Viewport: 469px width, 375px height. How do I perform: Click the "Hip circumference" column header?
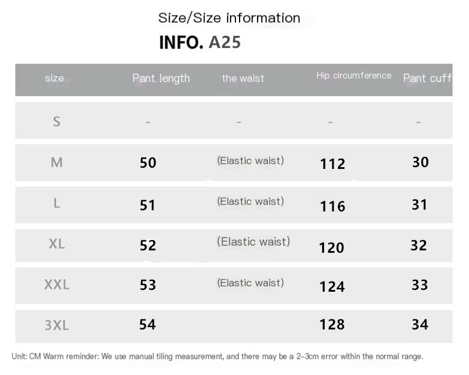353,75
